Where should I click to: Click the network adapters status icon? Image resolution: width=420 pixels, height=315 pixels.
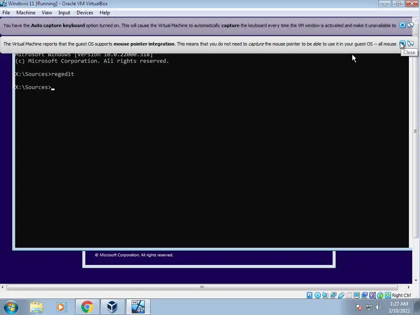(x=333, y=295)
